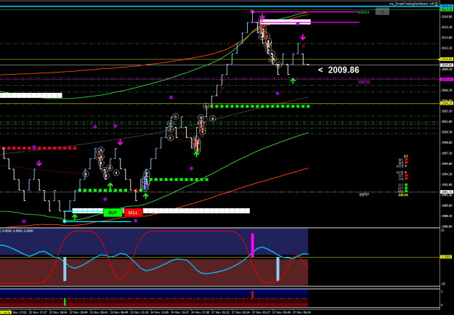454x315 pixels.
Task: Click the cyan price tag on the price axis
Action: point(447,6)
